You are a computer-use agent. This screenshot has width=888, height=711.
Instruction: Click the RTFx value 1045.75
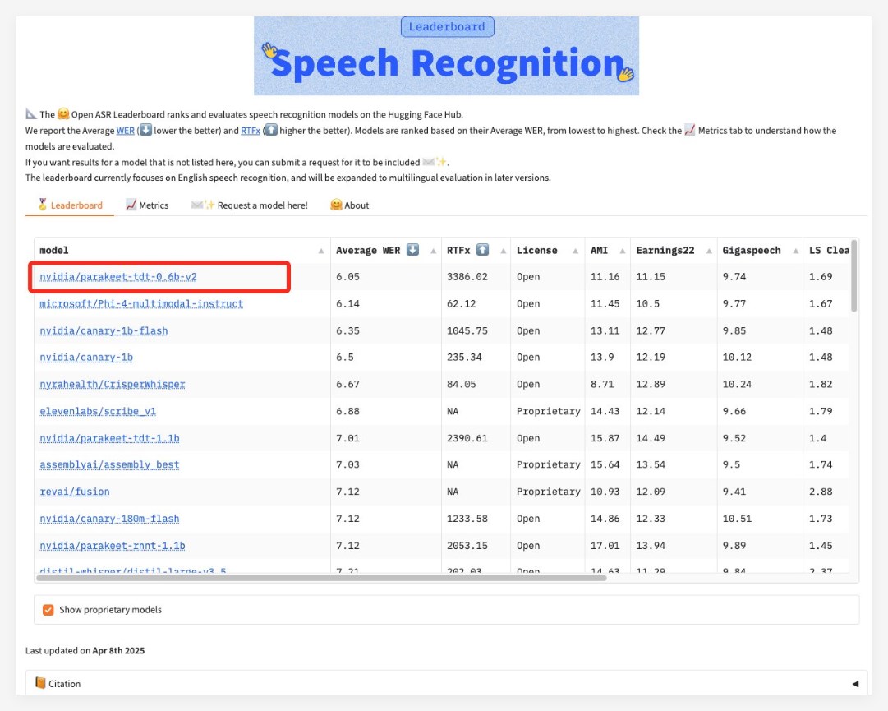pyautogui.click(x=467, y=331)
